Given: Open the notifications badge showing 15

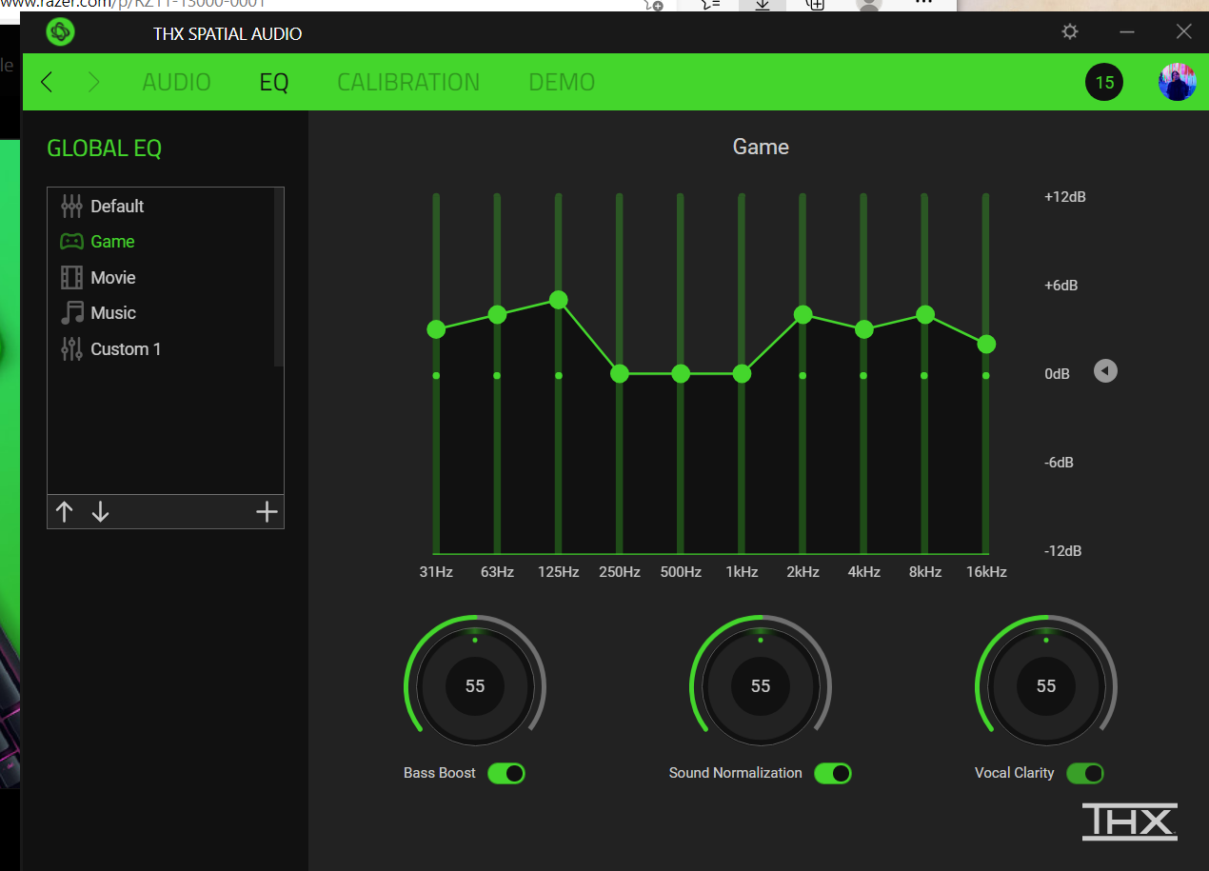Looking at the screenshot, I should pyautogui.click(x=1104, y=82).
